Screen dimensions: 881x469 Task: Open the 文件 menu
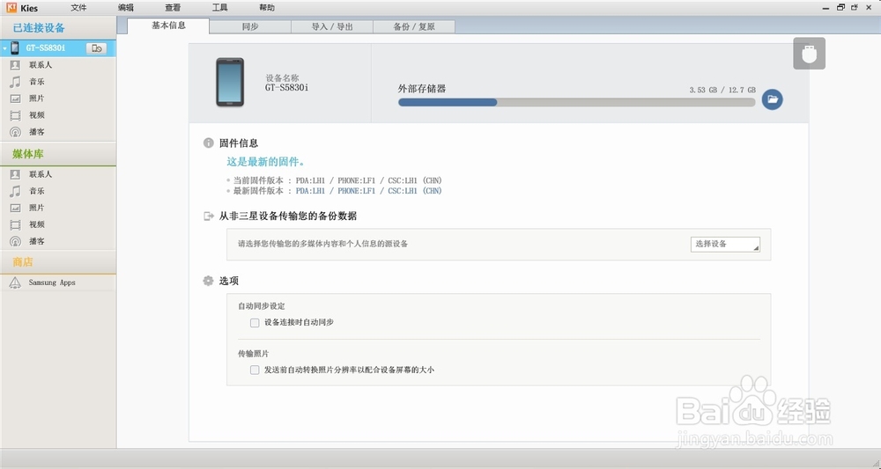pyautogui.click(x=78, y=7)
